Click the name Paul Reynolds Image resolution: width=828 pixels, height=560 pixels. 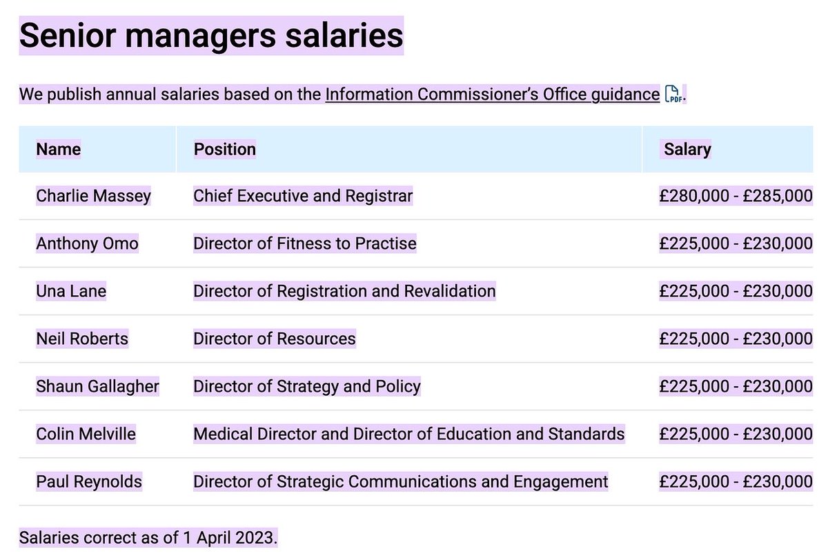coord(89,481)
